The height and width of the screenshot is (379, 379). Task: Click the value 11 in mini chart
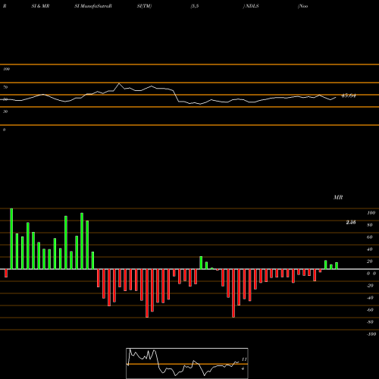click(244, 359)
